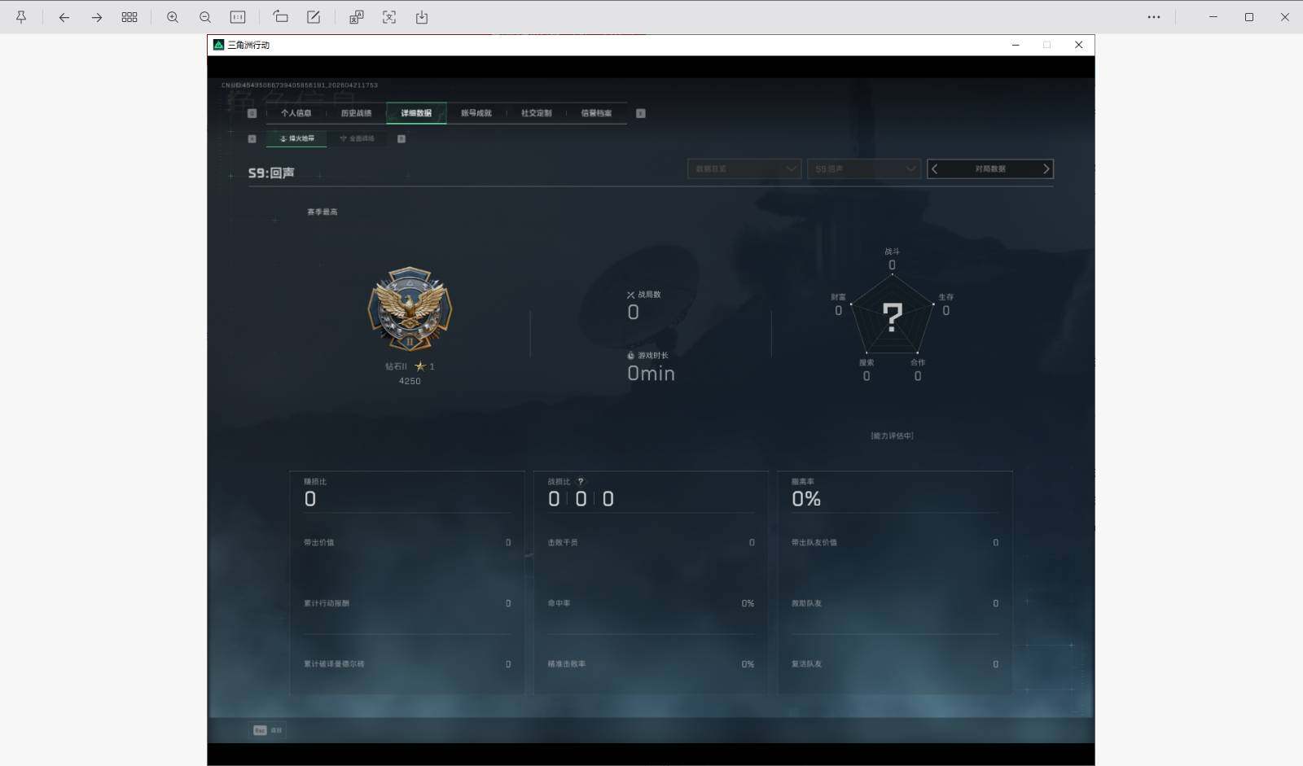Select the 全面战场 mode sub-tab
This screenshot has height=766, width=1303.
point(357,138)
